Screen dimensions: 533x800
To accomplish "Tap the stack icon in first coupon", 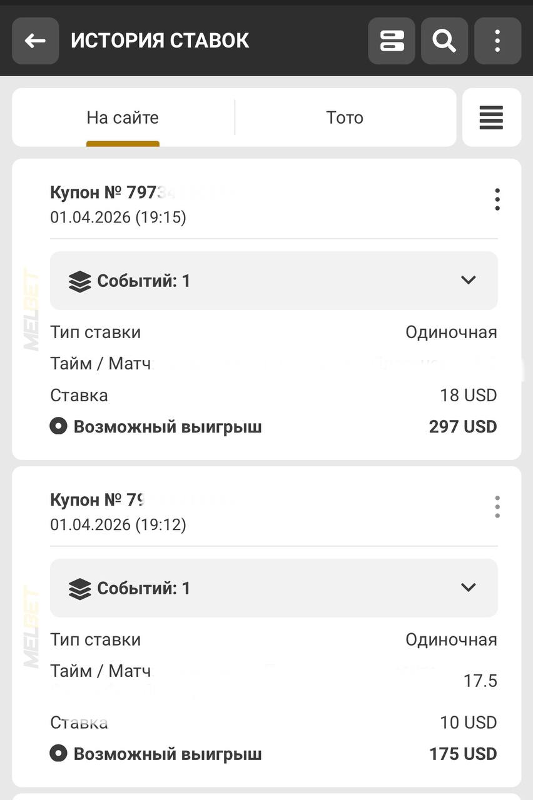I will (80, 281).
